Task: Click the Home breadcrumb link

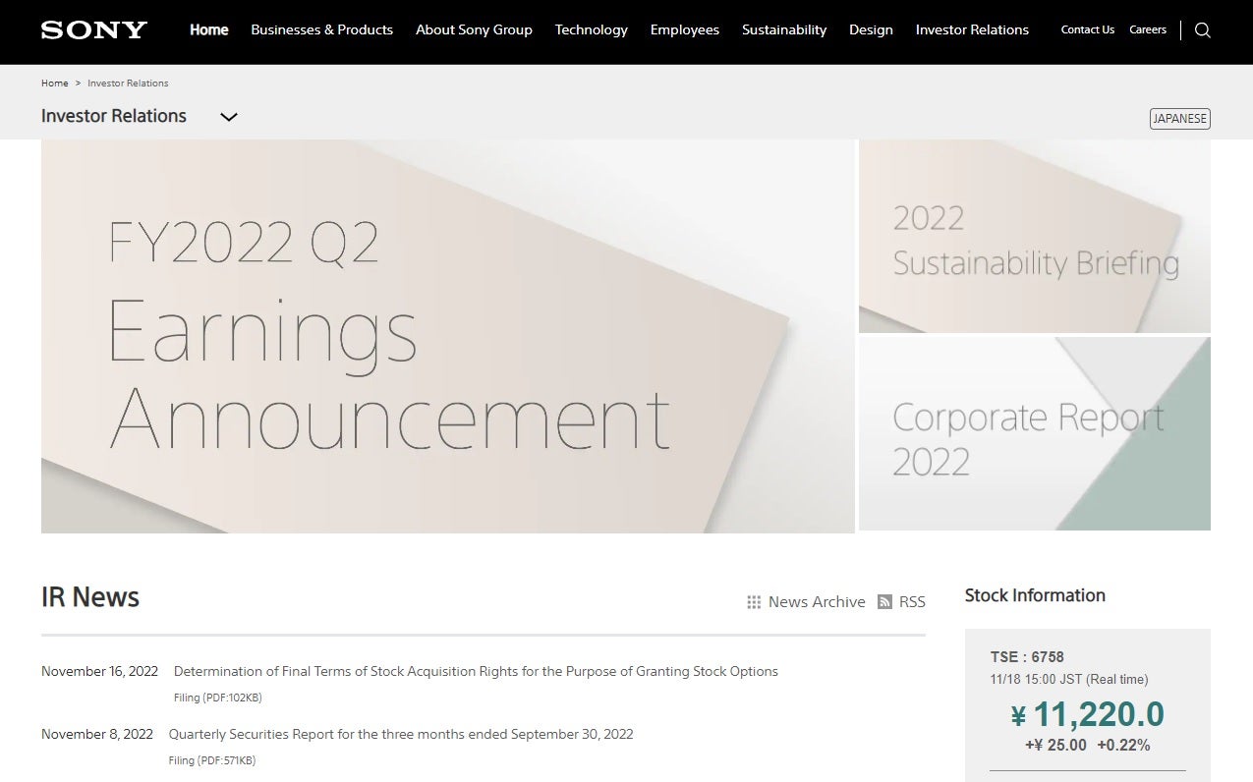Action: coord(55,84)
